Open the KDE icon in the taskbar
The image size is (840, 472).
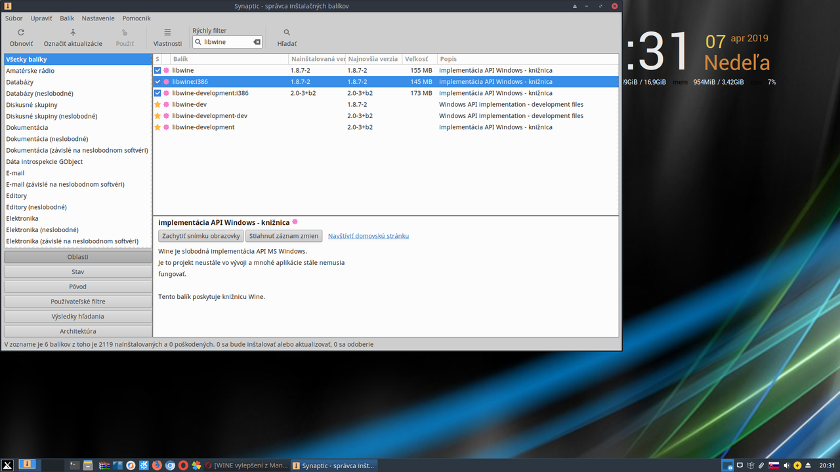click(143, 465)
